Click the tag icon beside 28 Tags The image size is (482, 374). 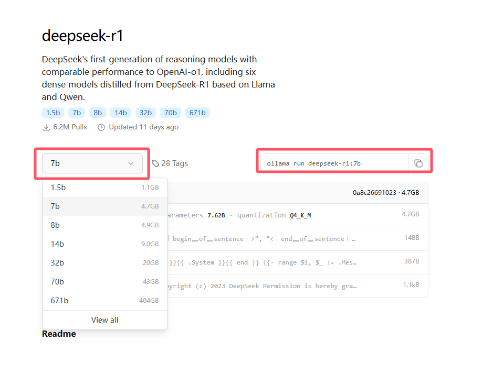(155, 163)
